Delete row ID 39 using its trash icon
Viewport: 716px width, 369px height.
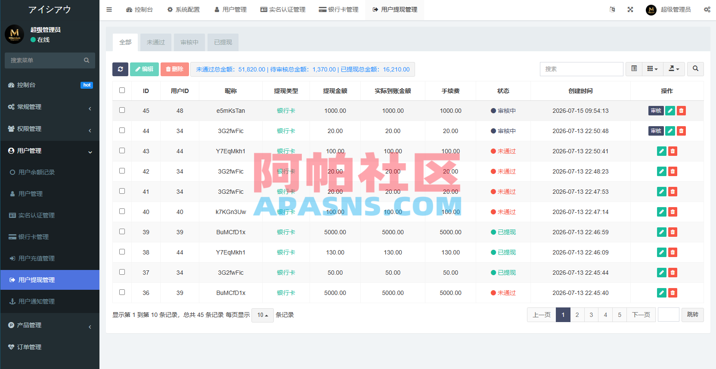click(673, 232)
